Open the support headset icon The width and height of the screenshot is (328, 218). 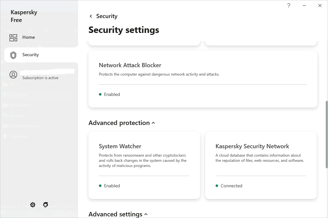coord(46,205)
